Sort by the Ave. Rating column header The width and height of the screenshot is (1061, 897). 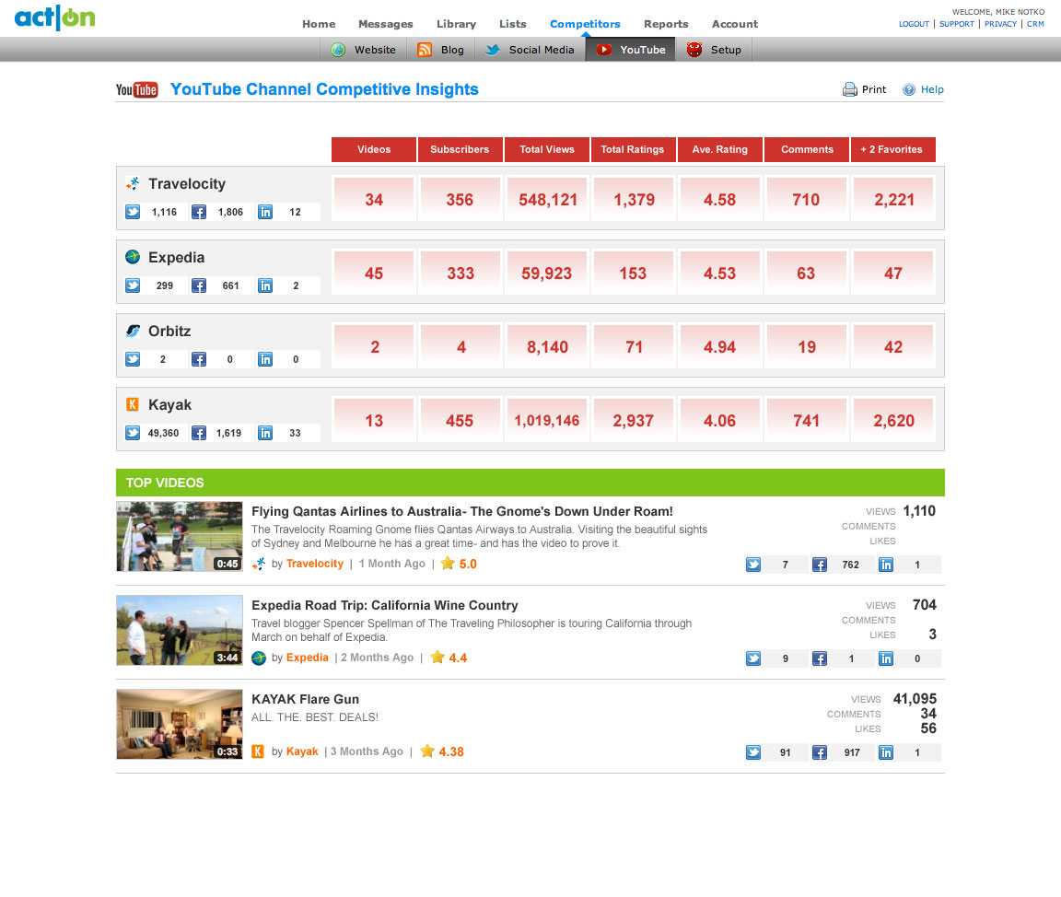[720, 149]
